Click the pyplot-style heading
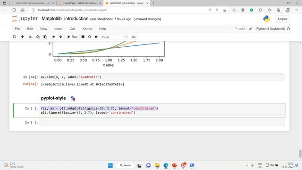Image resolution: width=302 pixels, height=170 pixels. [53, 98]
